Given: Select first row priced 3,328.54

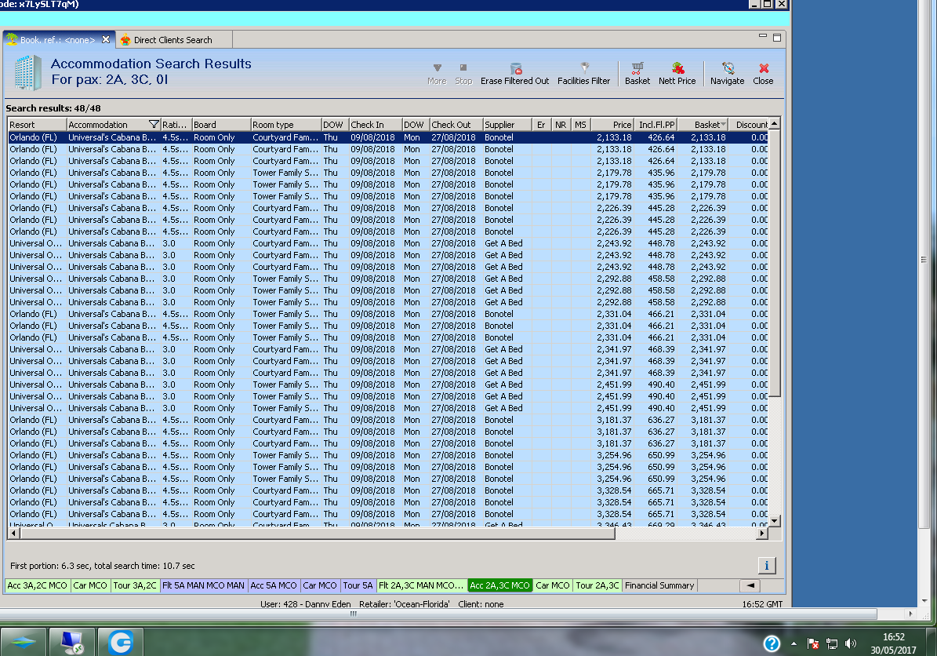Looking at the screenshot, I should [x=388, y=490].
